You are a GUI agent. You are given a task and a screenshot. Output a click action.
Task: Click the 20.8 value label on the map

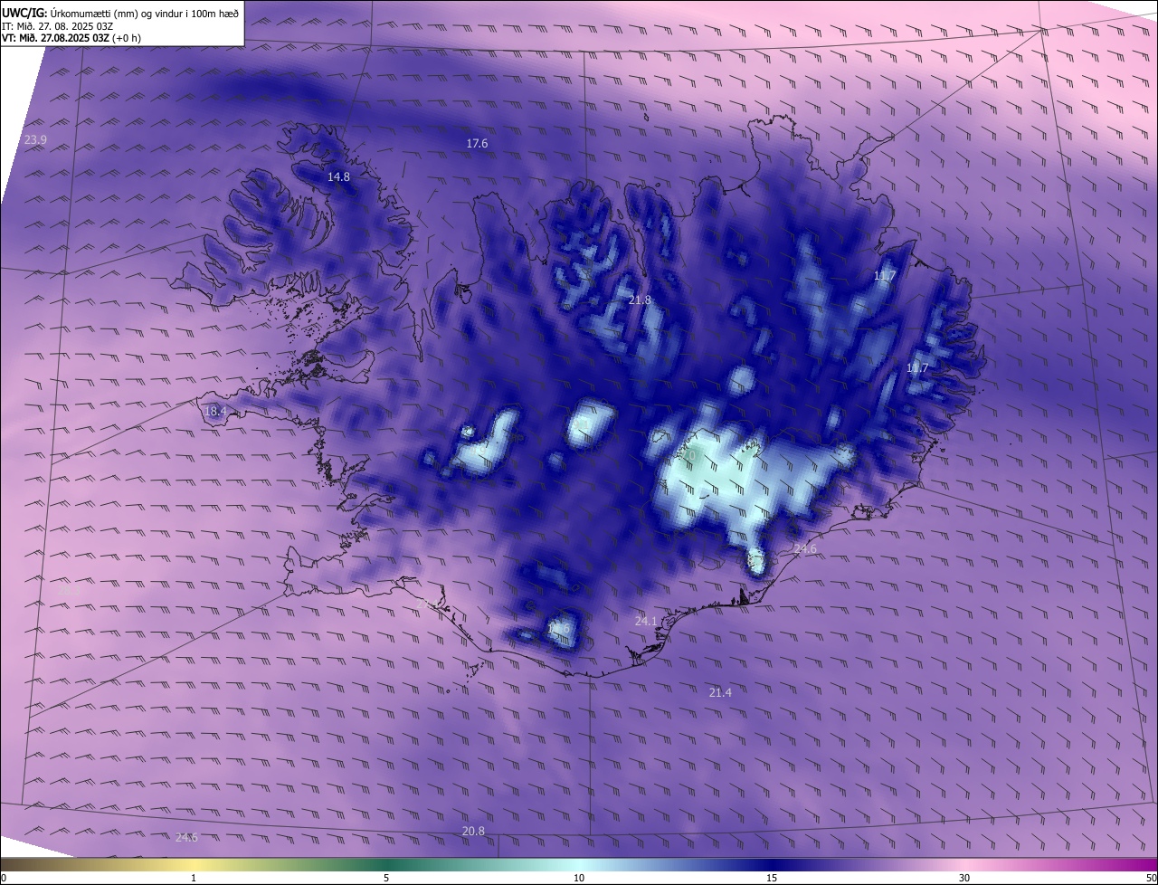(473, 831)
